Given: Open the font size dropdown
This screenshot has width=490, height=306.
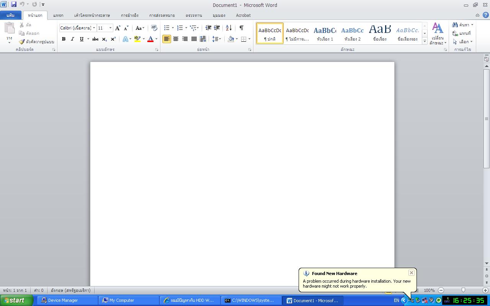Looking at the screenshot, I should pyautogui.click(x=111, y=28).
